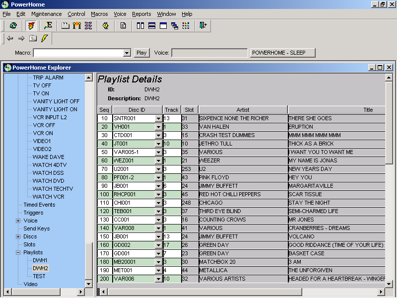The height and width of the screenshot is (298, 397).
Task: Select the WATCH DVD macro in tree
Action: 48,181
